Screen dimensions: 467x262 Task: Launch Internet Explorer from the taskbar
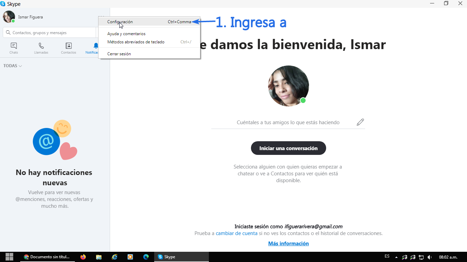coord(115,257)
